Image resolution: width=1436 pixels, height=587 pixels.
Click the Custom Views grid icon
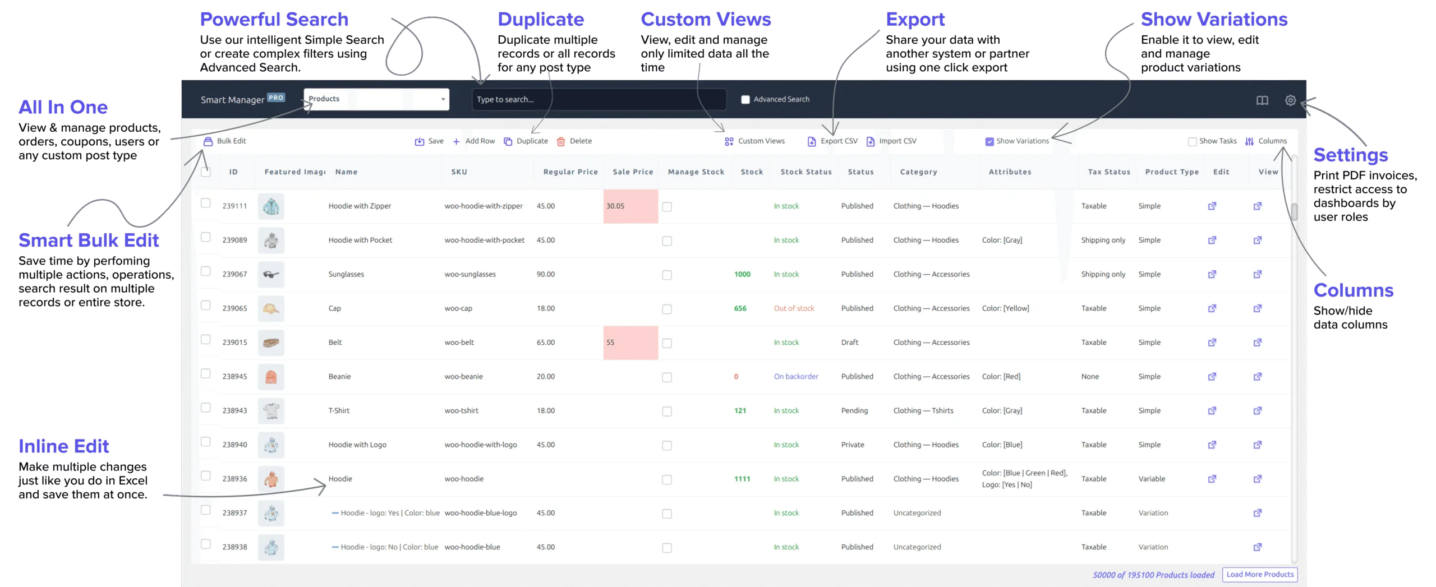pos(729,141)
